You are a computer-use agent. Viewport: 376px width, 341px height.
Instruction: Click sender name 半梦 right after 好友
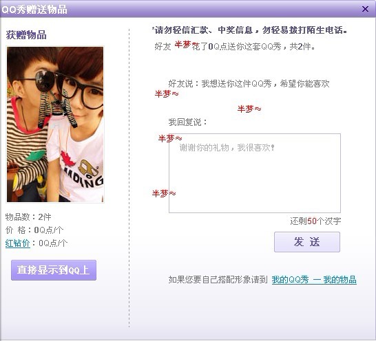[183, 45]
